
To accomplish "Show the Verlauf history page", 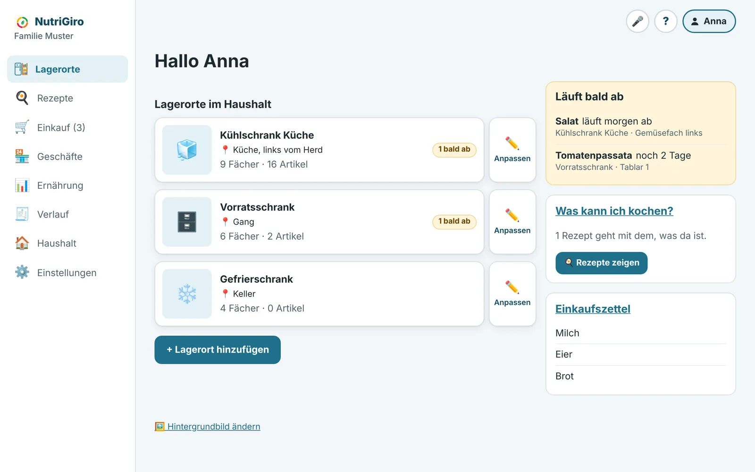I will point(67,214).
